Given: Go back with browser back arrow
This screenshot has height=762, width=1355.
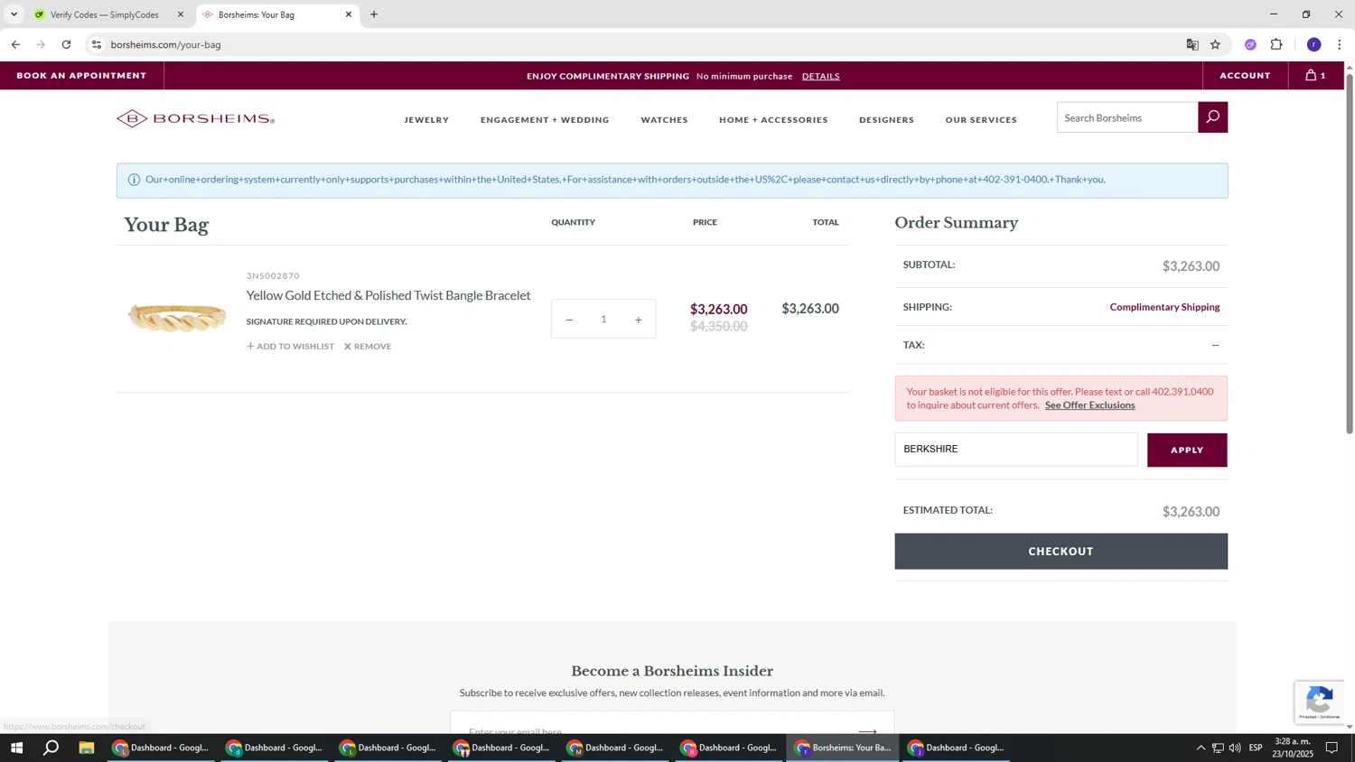Looking at the screenshot, I should click(15, 44).
